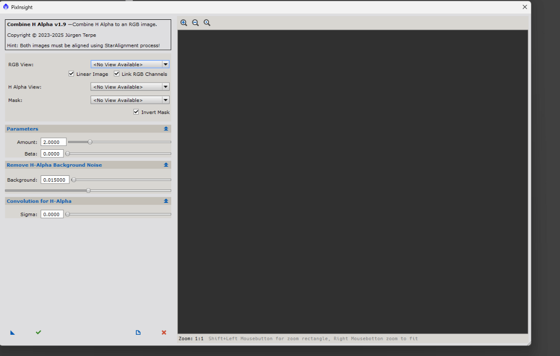Click the 'Mask:' label
Viewport: 560px width, 356px height.
(15, 100)
